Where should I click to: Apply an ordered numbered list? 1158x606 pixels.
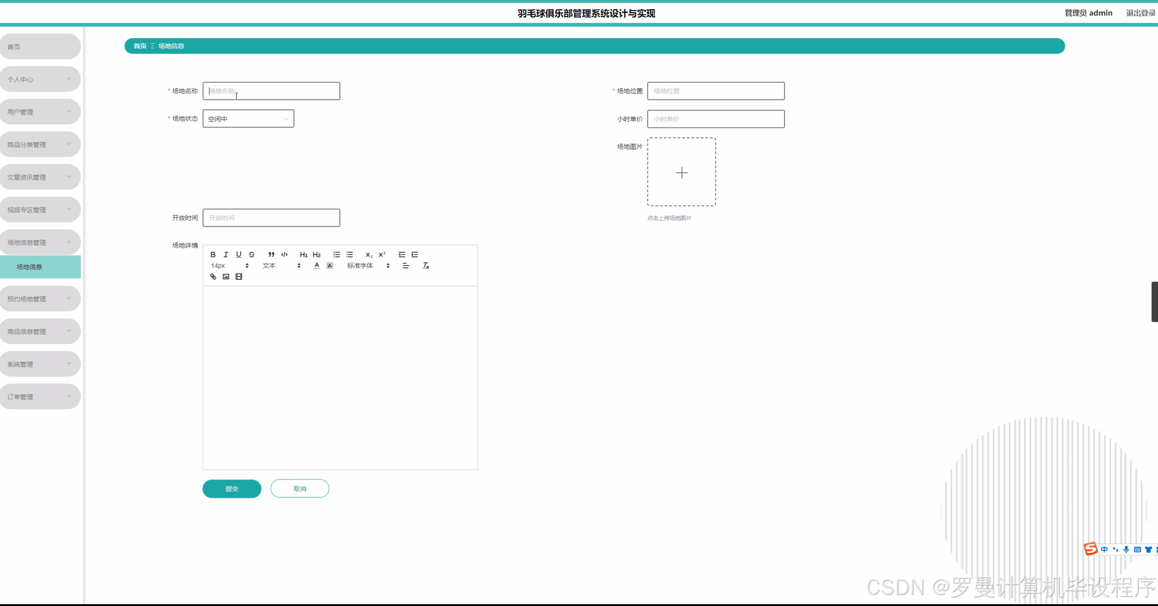click(x=337, y=255)
